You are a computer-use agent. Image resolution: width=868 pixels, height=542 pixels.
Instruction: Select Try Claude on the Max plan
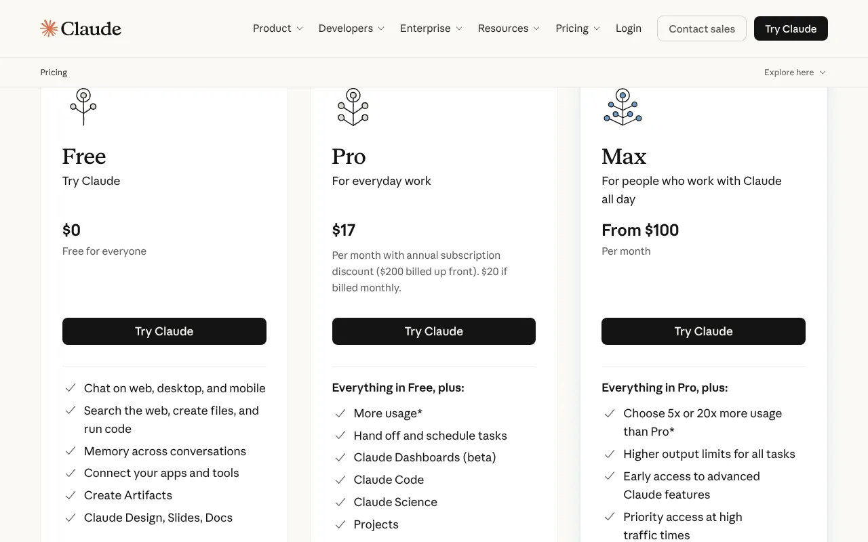click(703, 331)
